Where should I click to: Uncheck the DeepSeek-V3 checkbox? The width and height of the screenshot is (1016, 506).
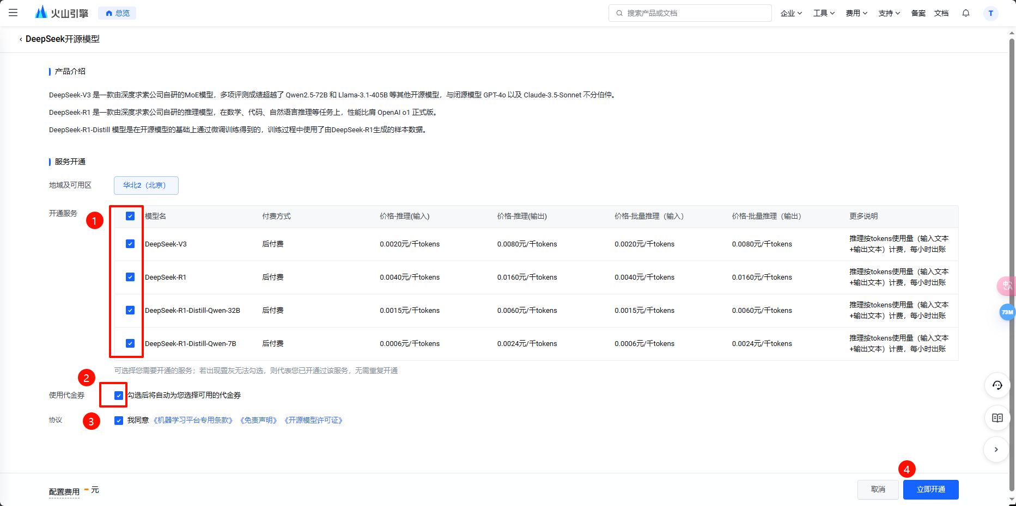(x=130, y=244)
